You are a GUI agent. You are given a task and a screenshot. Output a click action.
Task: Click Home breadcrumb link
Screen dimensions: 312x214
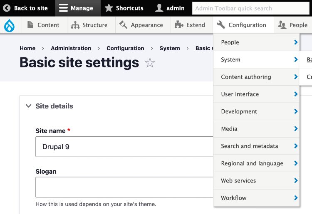pos(27,48)
